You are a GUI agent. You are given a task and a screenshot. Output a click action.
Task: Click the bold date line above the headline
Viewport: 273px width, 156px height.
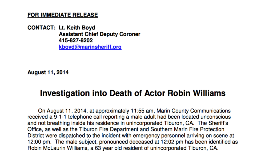click(48, 73)
